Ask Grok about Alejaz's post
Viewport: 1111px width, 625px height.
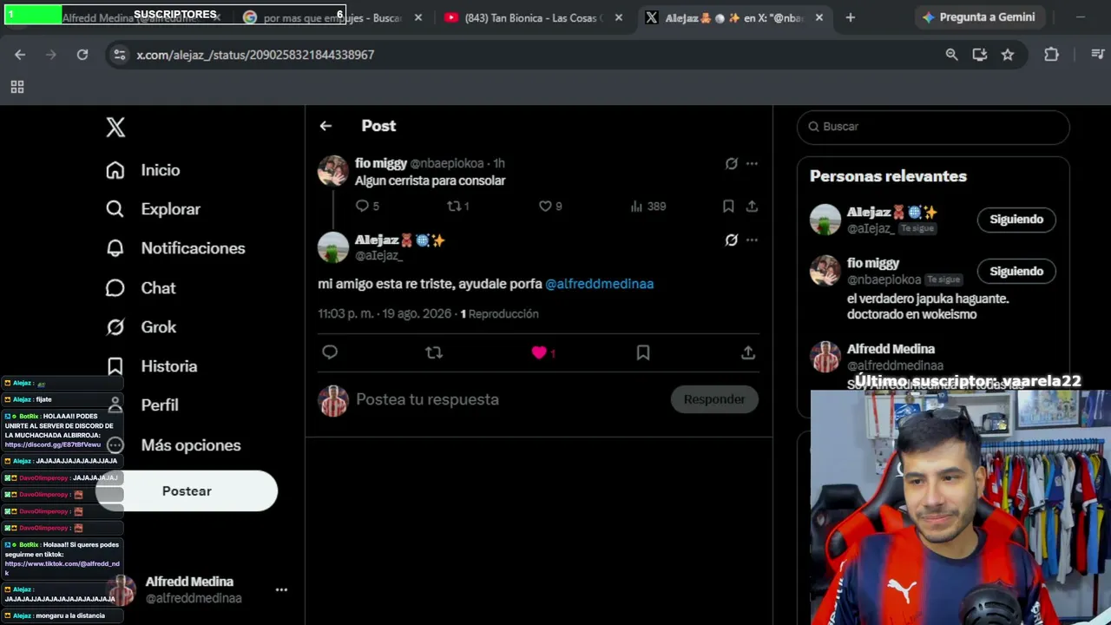click(x=732, y=240)
